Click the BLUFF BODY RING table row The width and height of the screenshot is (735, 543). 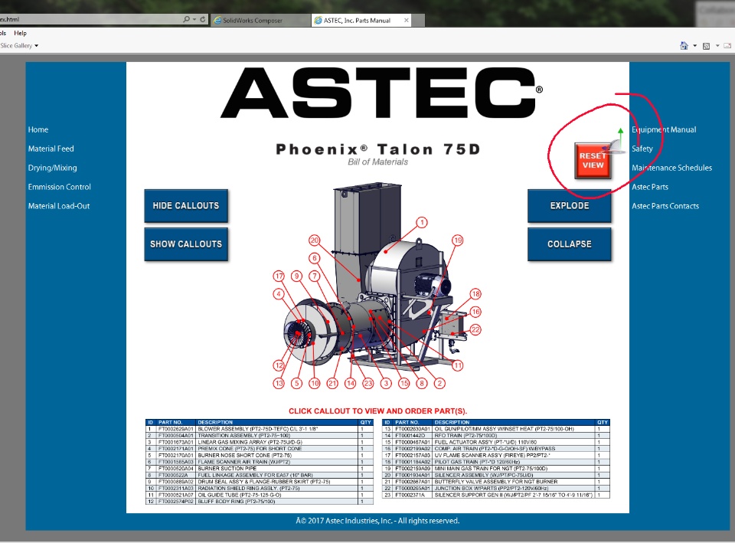pos(260,502)
